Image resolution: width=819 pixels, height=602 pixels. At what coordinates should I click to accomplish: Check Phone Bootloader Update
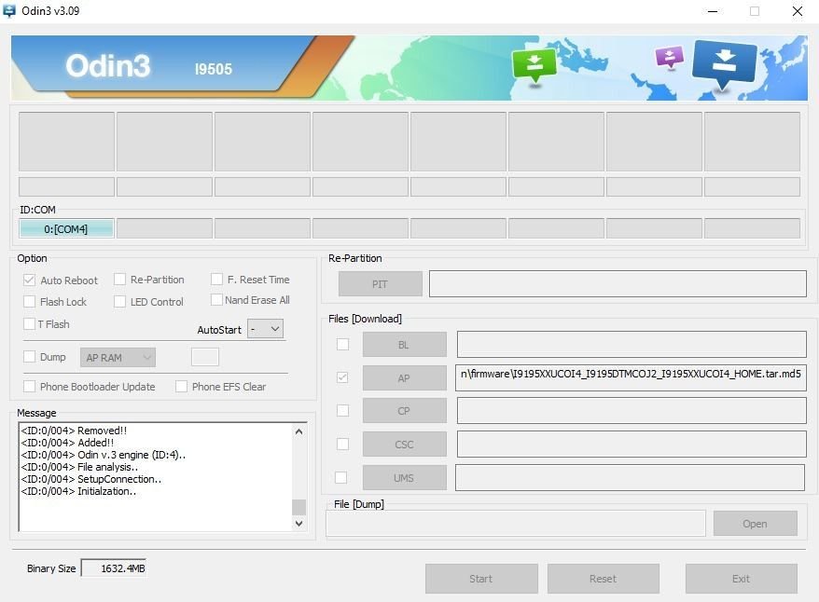29,386
